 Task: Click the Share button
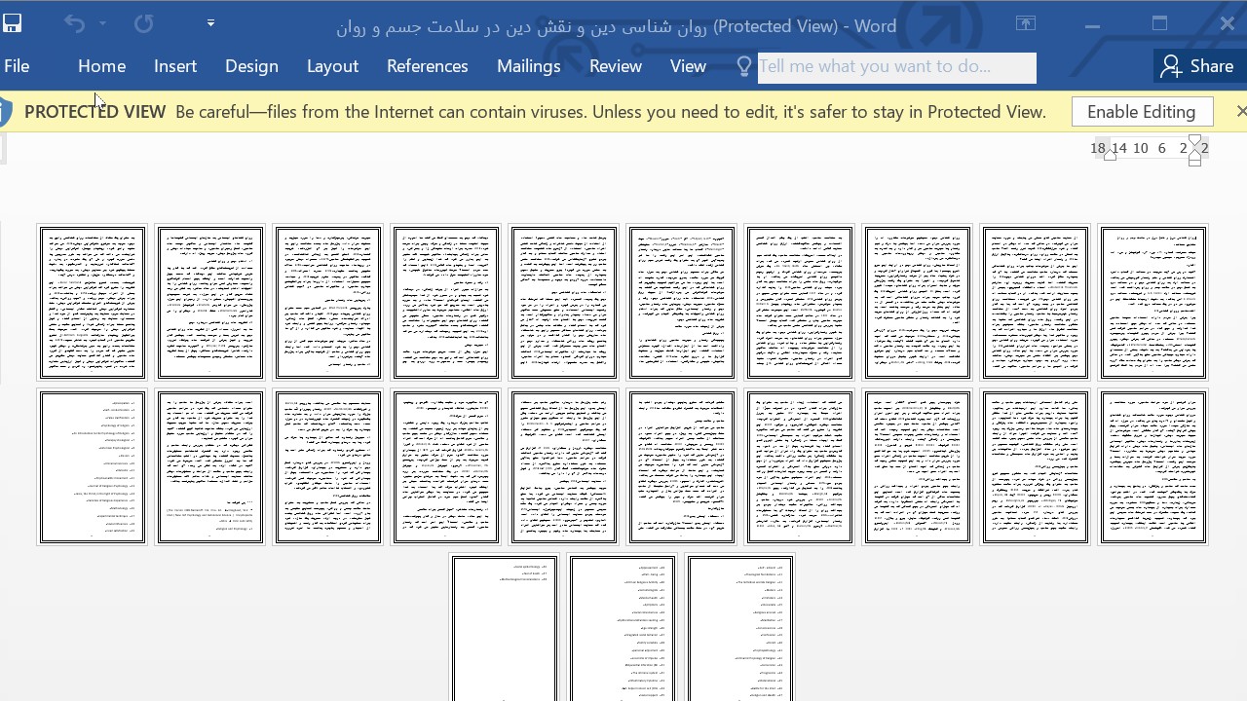[1197, 66]
